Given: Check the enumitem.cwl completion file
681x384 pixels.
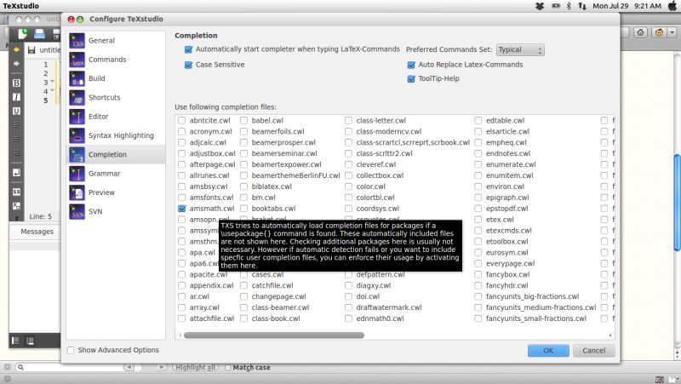Looking at the screenshot, I should (478, 175).
